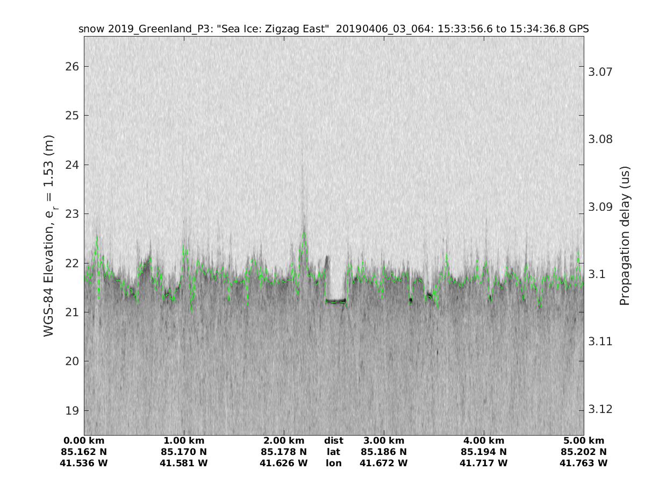Click the 'dist' legend label
This screenshot has width=645, height=484.
333,440
